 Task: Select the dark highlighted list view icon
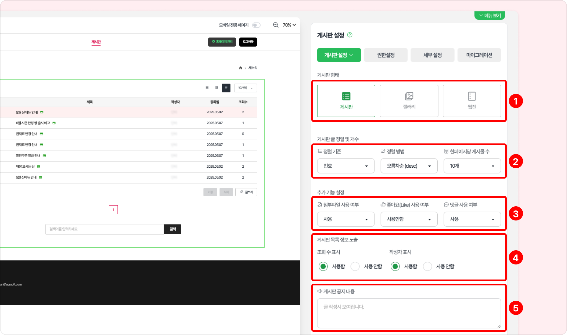[x=226, y=88]
